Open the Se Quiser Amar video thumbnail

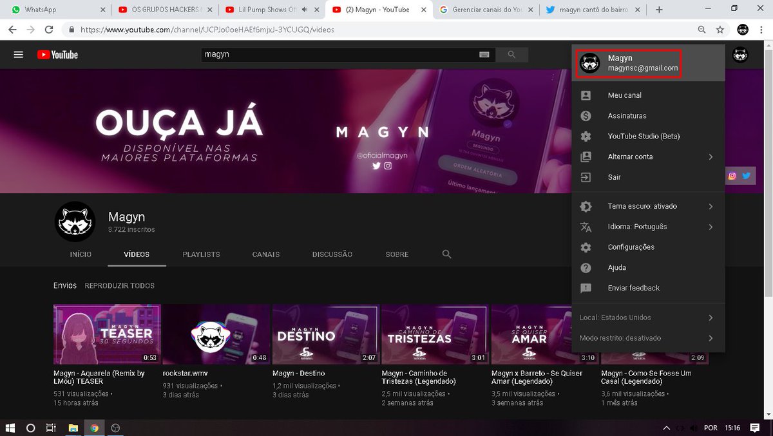point(545,334)
